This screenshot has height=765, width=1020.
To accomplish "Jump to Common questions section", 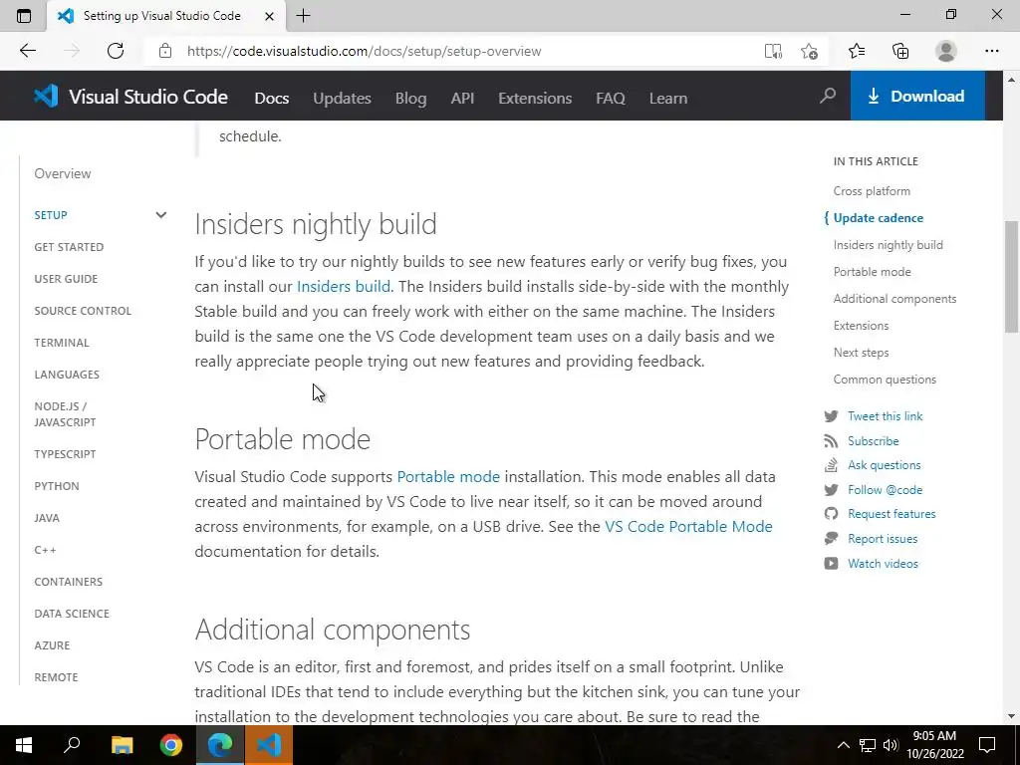I will (885, 380).
